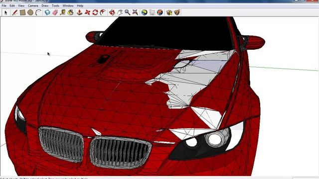Select the pink Eraser tool
This screenshot has width=319, height=179.
pos(55,12)
